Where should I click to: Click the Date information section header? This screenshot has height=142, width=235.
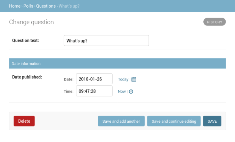pyautogui.click(x=26, y=64)
